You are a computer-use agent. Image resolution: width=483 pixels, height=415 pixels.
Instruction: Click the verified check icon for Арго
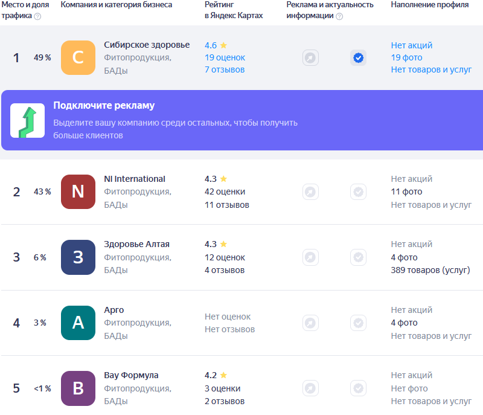tap(358, 323)
